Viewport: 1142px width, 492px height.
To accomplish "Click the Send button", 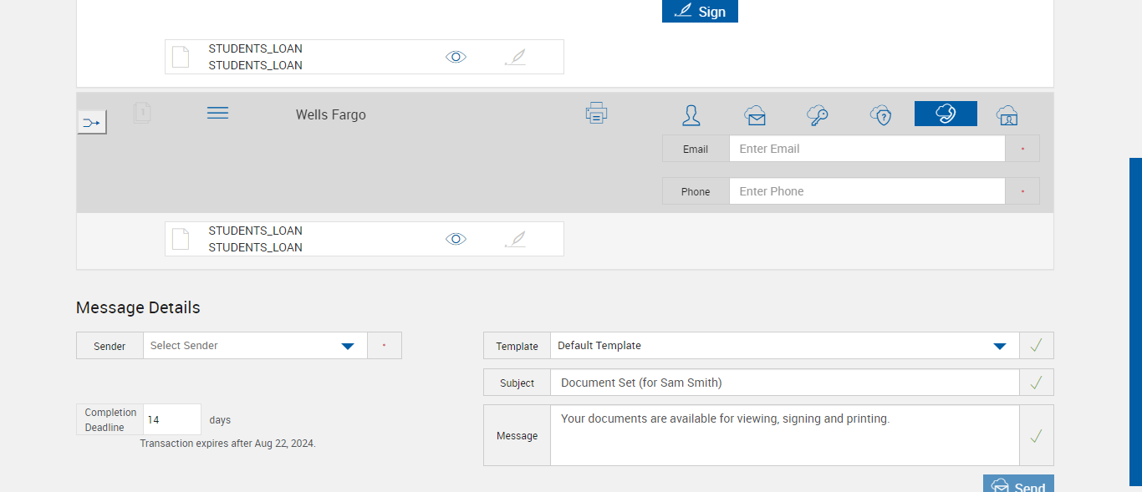I will pyautogui.click(x=1018, y=485).
